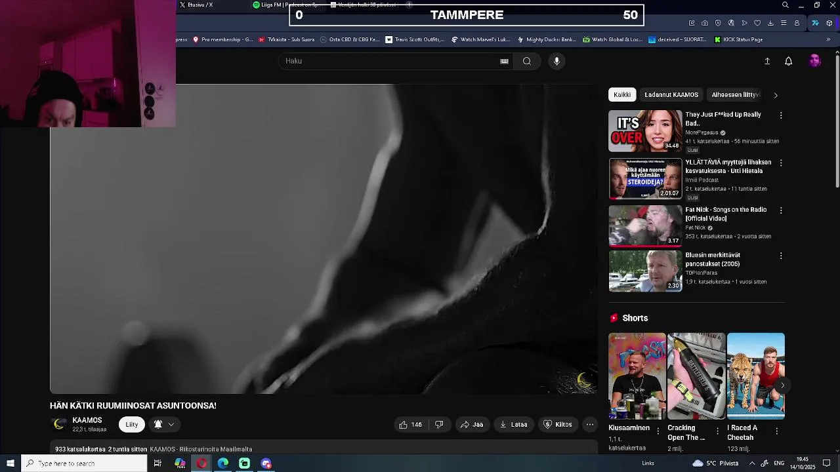Click the Opera camera snapshot icon
Screen dimensions: 840x472
click(705, 23)
